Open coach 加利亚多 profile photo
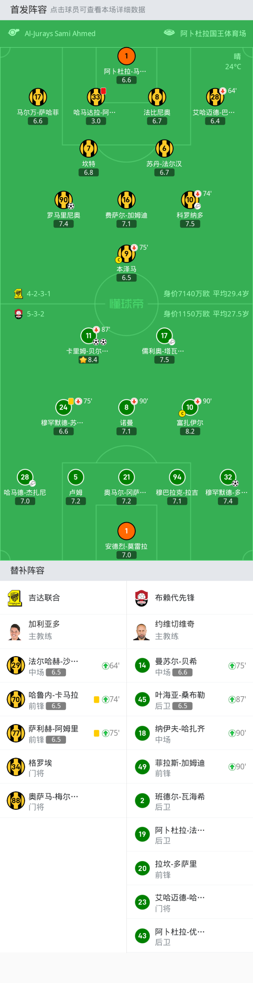Image resolution: width=253 pixels, height=983 pixels. 15,631
